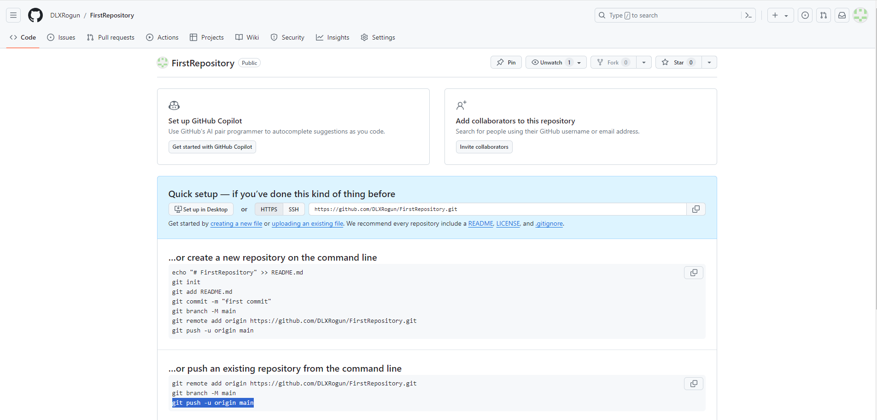Screen dimensions: 877x420
Task: Click Set up in Desktop button
Action: pyautogui.click(x=201, y=209)
